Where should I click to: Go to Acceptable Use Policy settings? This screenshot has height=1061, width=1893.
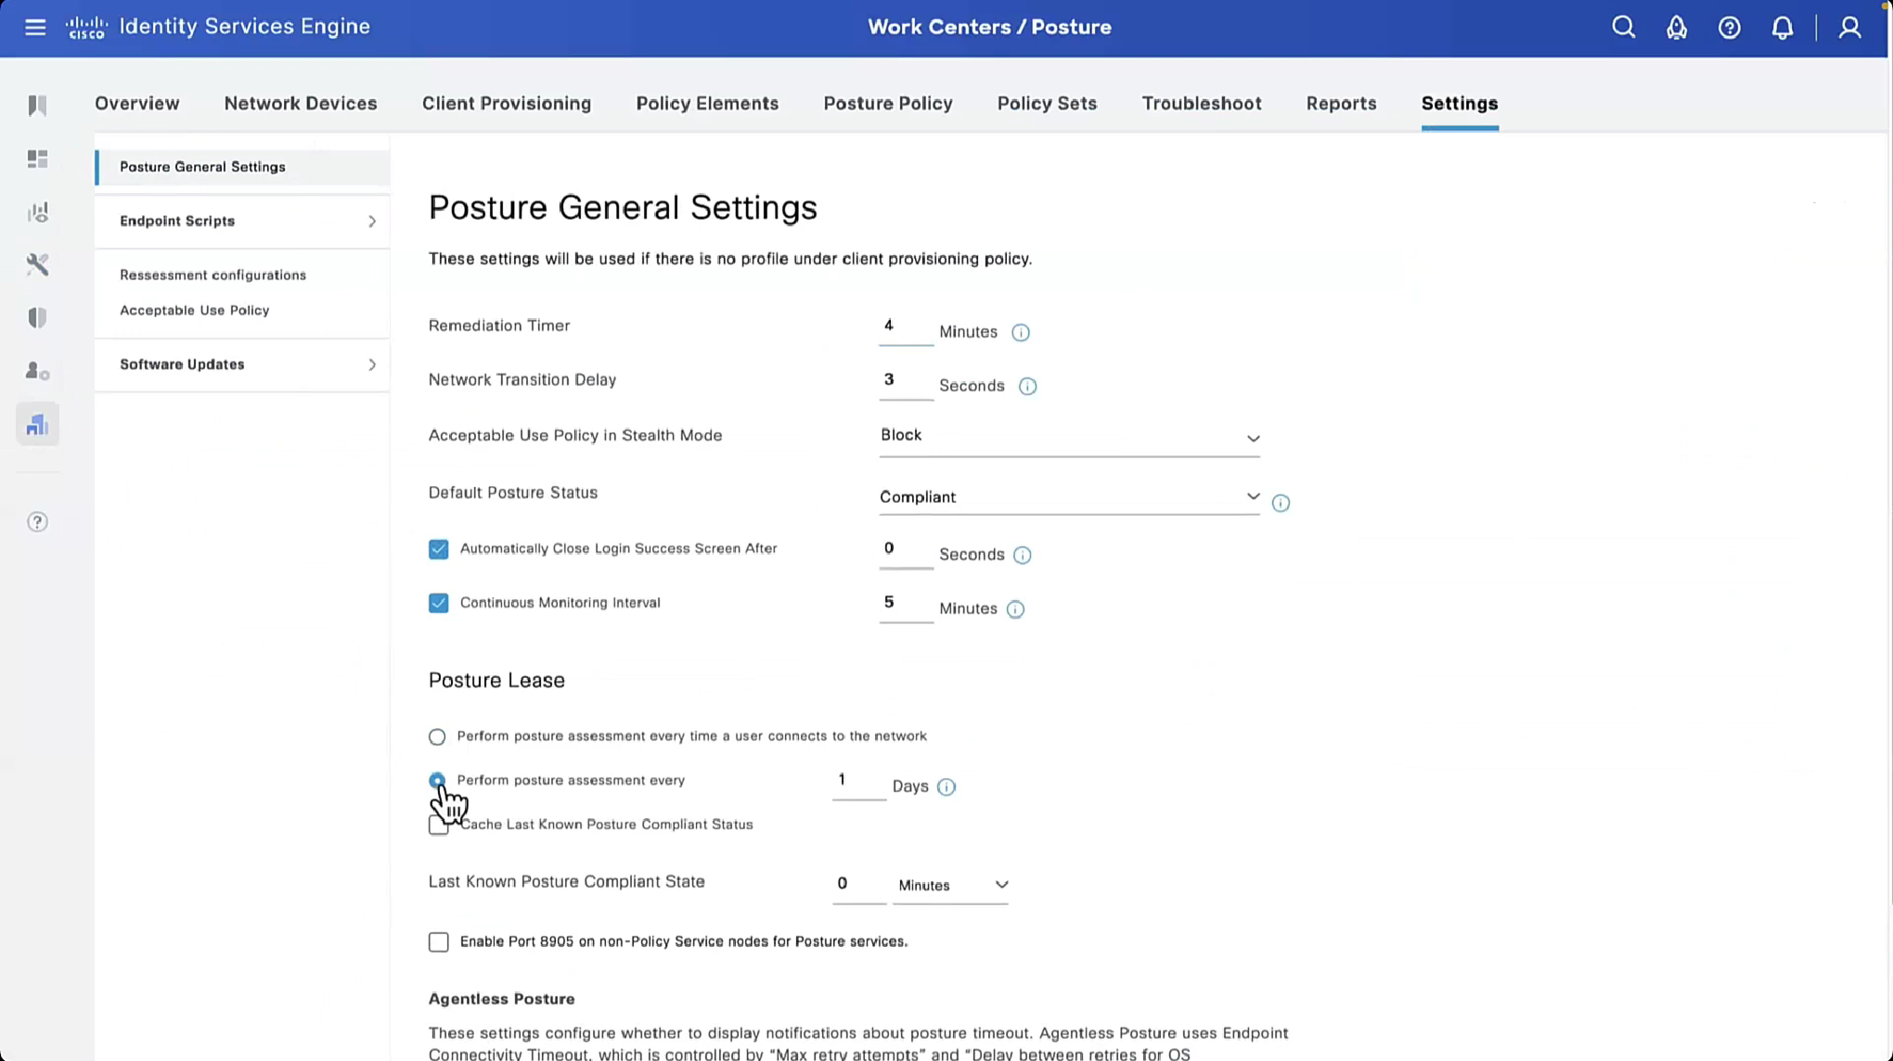194,310
